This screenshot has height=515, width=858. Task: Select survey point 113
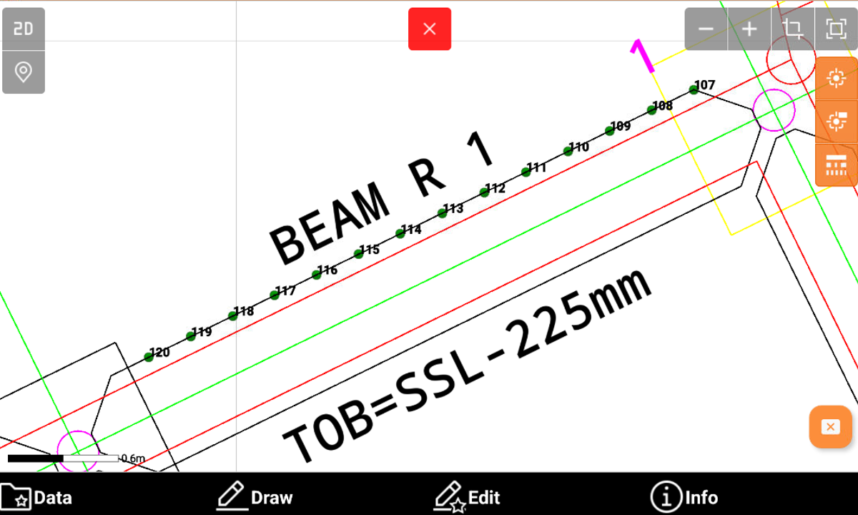pyautogui.click(x=443, y=213)
